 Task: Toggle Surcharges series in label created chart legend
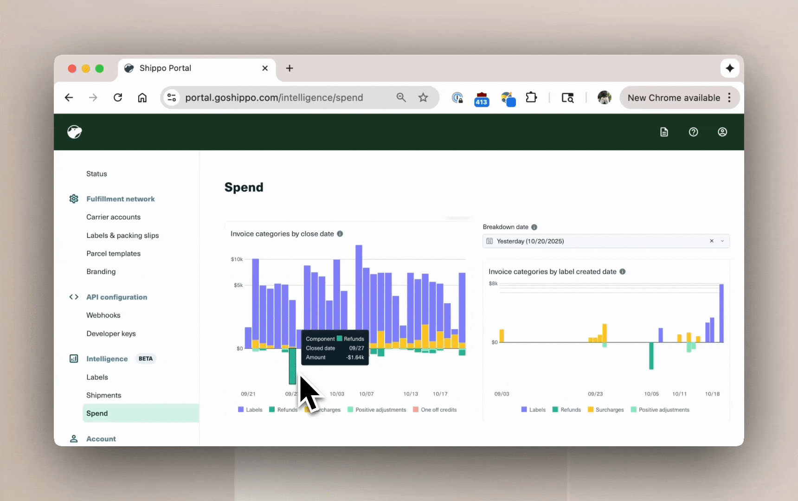(x=605, y=410)
